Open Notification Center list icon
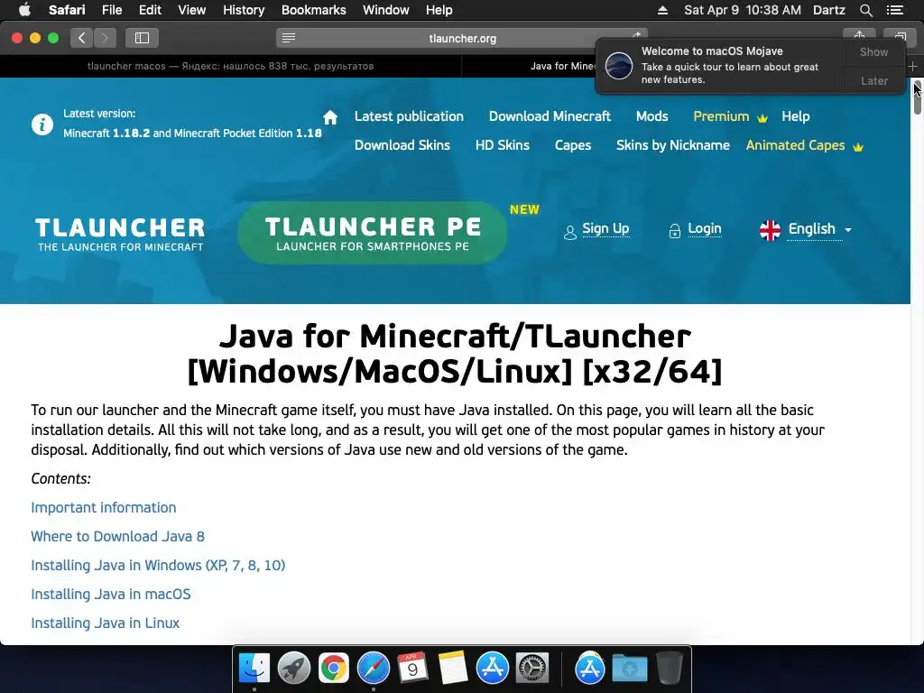Screen dimensions: 924x693 894,10
